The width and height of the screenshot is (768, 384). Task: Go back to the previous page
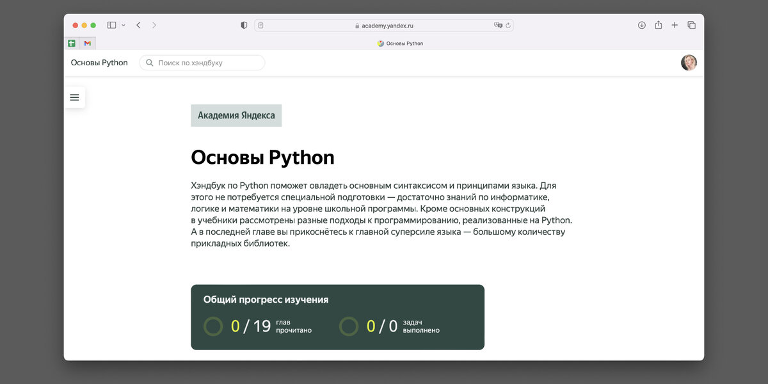138,25
